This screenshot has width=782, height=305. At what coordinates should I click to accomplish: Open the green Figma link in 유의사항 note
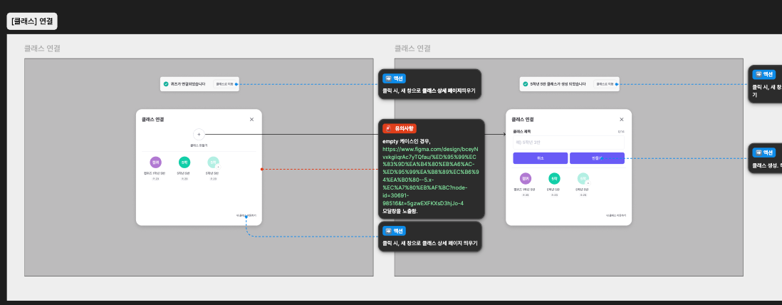[431, 176]
